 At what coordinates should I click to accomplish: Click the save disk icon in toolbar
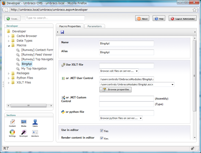coord(62,32)
